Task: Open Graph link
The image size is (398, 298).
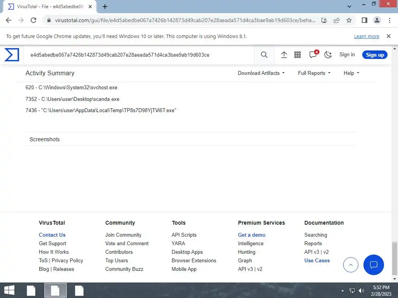Action: pyautogui.click(x=245, y=260)
